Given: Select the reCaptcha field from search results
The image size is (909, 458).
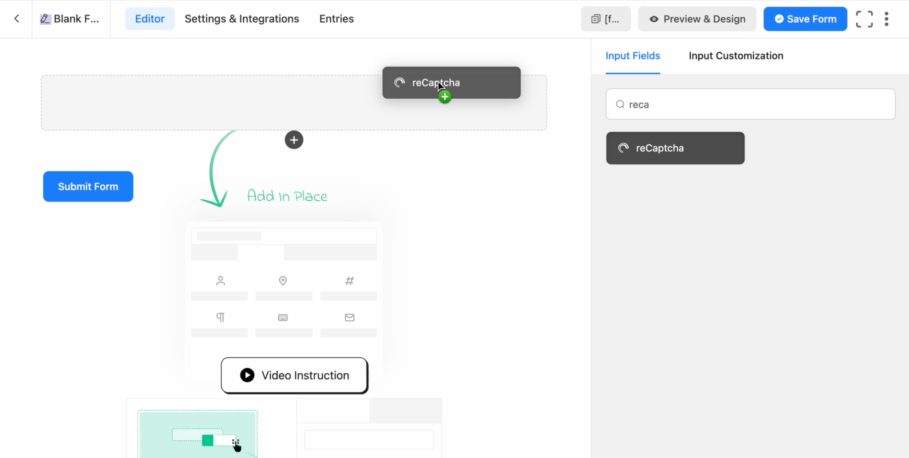Looking at the screenshot, I should click(x=675, y=148).
